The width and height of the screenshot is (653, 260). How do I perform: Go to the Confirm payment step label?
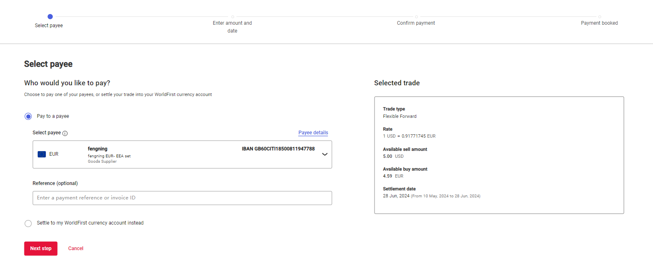coord(416,23)
